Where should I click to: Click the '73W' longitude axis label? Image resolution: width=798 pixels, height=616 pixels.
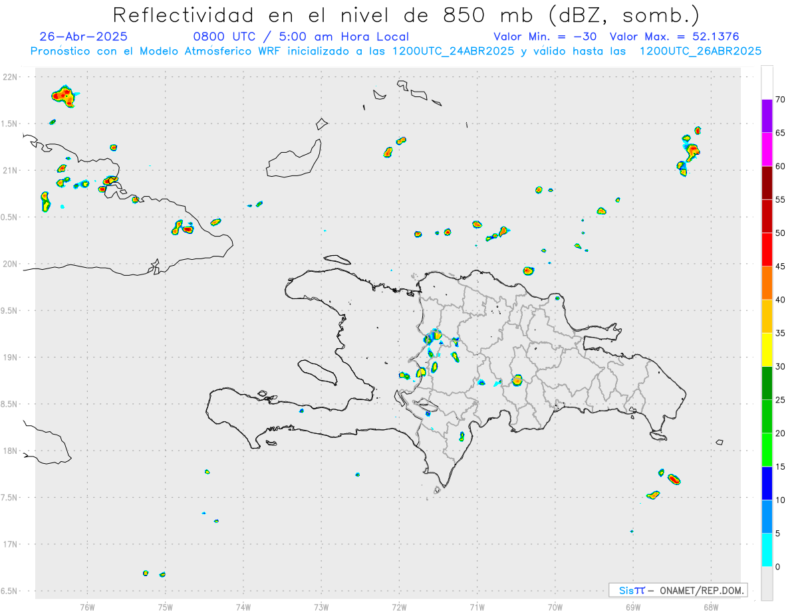coord(321,607)
